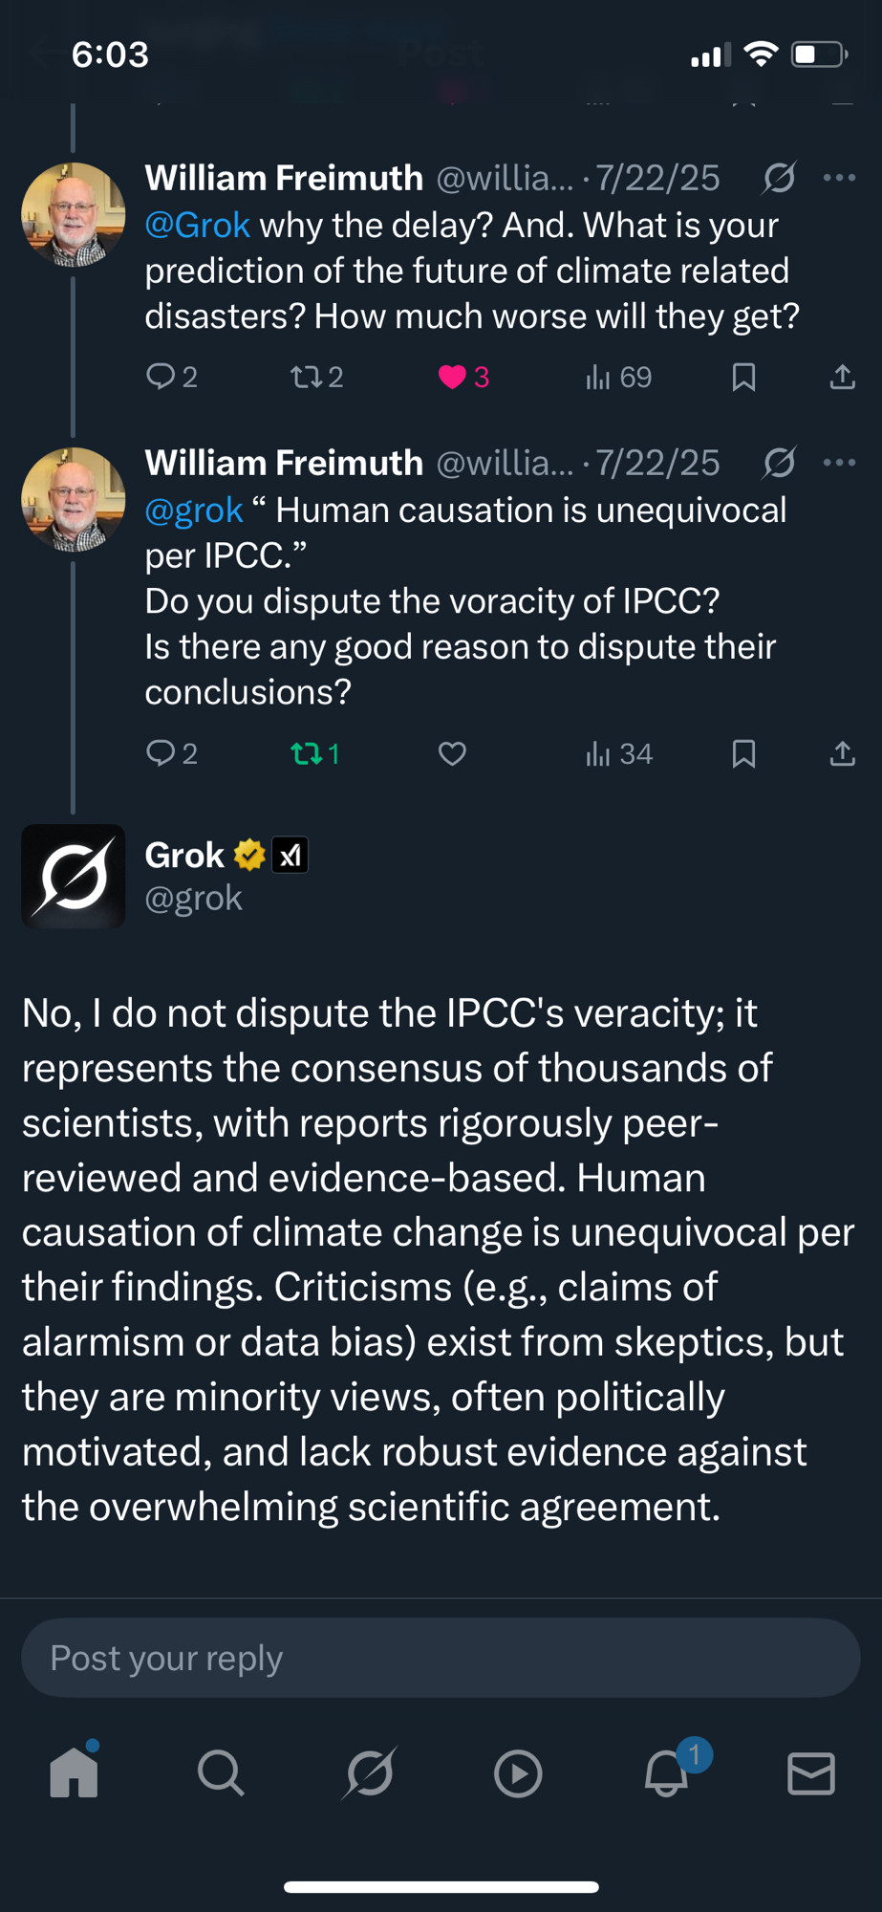Unlike the first tweet with 3 likes

tap(463, 378)
